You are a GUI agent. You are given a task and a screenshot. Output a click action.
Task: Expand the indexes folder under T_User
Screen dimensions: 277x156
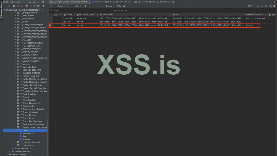pos(18,139)
